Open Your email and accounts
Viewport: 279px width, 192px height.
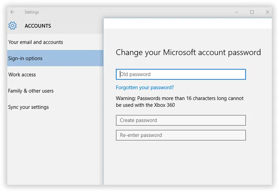point(55,42)
